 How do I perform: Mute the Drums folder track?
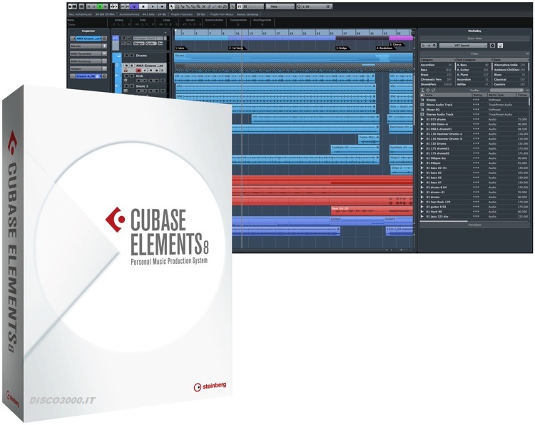tap(126, 55)
